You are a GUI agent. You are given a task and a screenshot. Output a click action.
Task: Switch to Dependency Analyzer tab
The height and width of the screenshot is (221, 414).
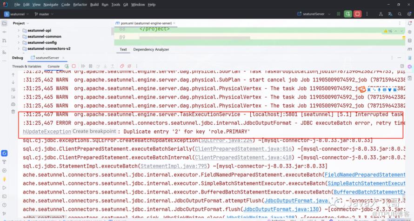151,49
